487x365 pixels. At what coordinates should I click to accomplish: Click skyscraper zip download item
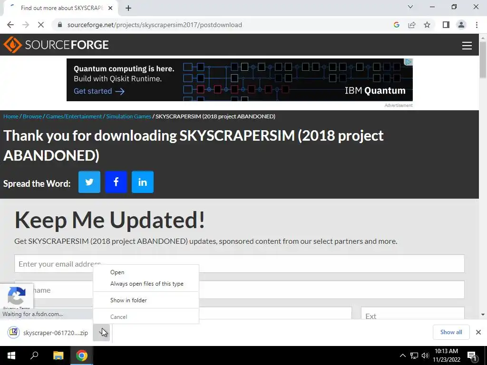[48, 333]
